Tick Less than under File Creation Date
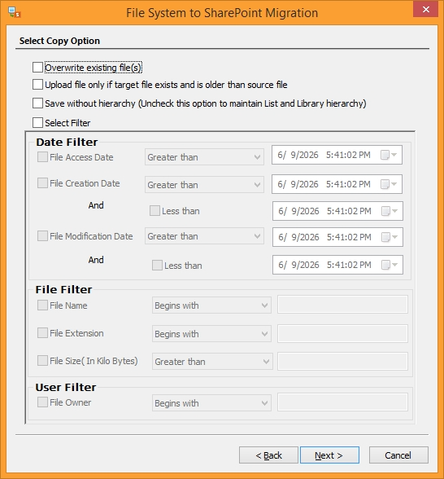Image resolution: width=444 pixels, height=479 pixels. click(155, 211)
